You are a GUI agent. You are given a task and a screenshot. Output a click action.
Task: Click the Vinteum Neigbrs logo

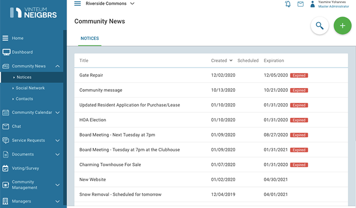point(34,12)
